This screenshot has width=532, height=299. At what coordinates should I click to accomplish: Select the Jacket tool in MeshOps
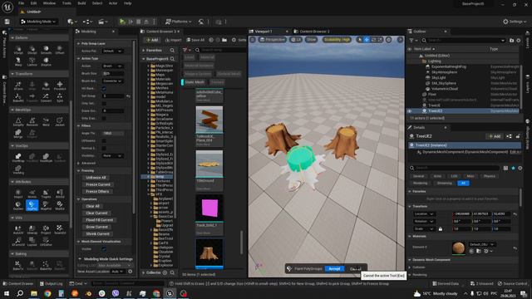click(x=60, y=122)
